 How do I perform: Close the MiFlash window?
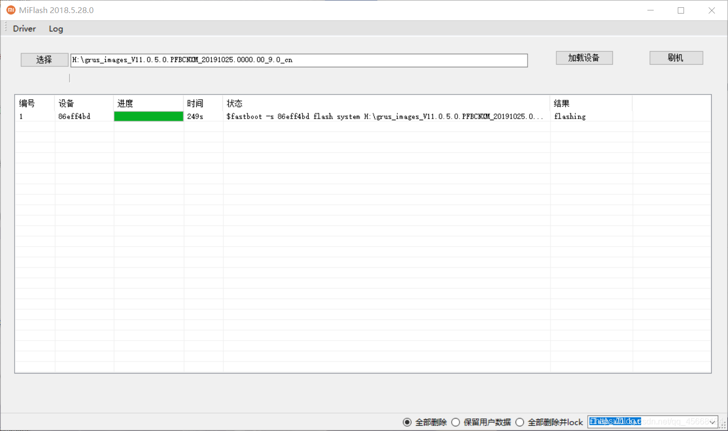tap(711, 10)
